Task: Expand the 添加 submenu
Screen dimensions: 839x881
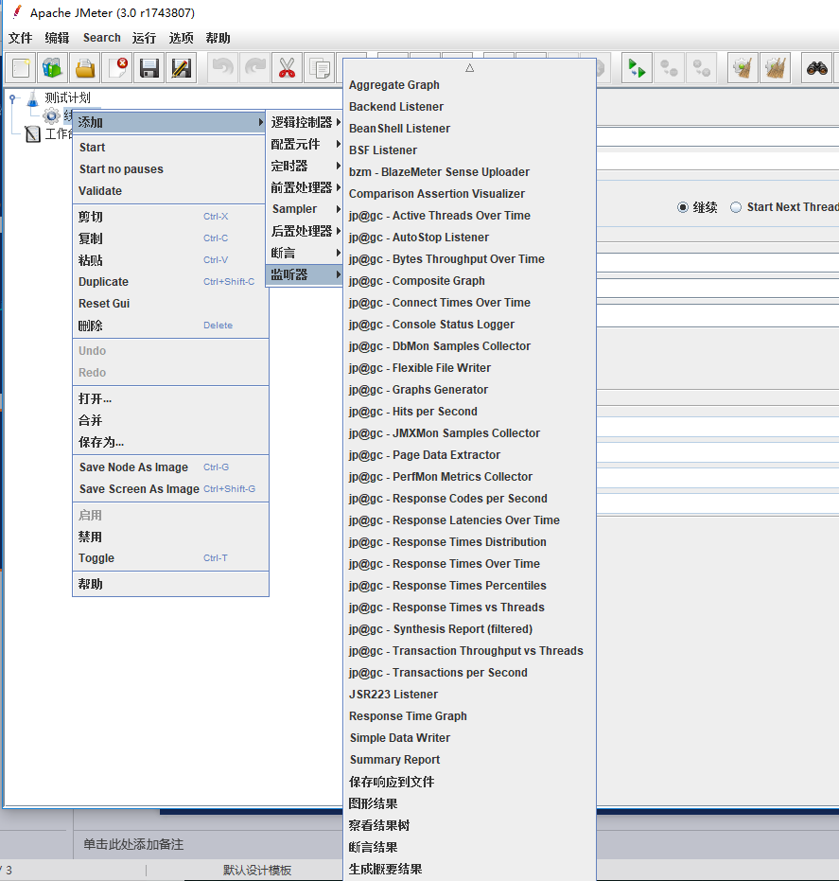Action: (x=170, y=122)
